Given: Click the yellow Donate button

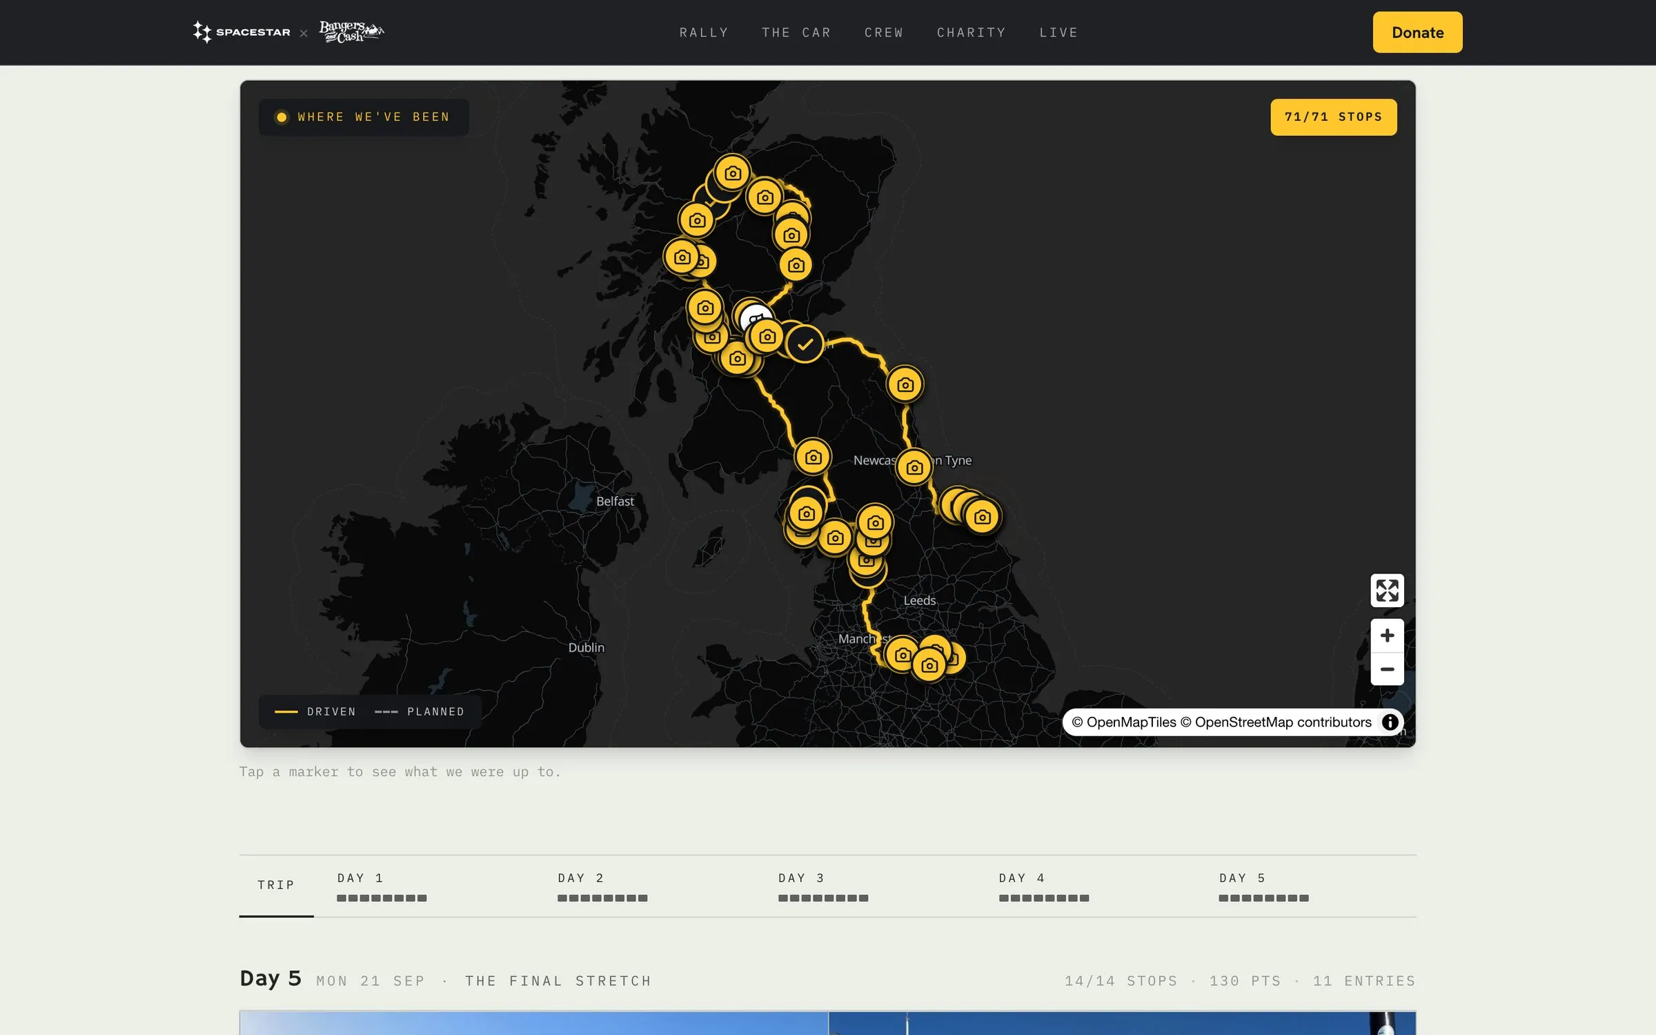Looking at the screenshot, I should [1417, 32].
